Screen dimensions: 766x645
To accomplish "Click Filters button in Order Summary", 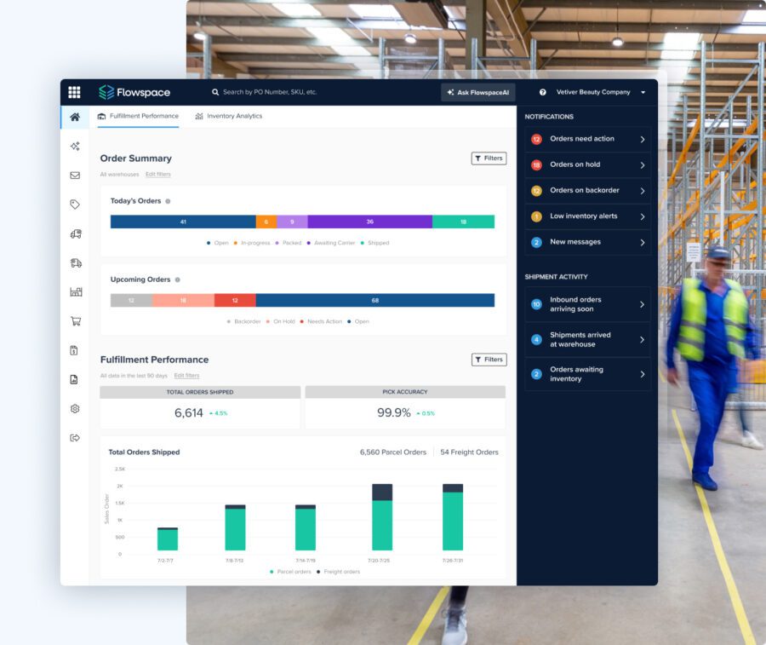I will [489, 158].
